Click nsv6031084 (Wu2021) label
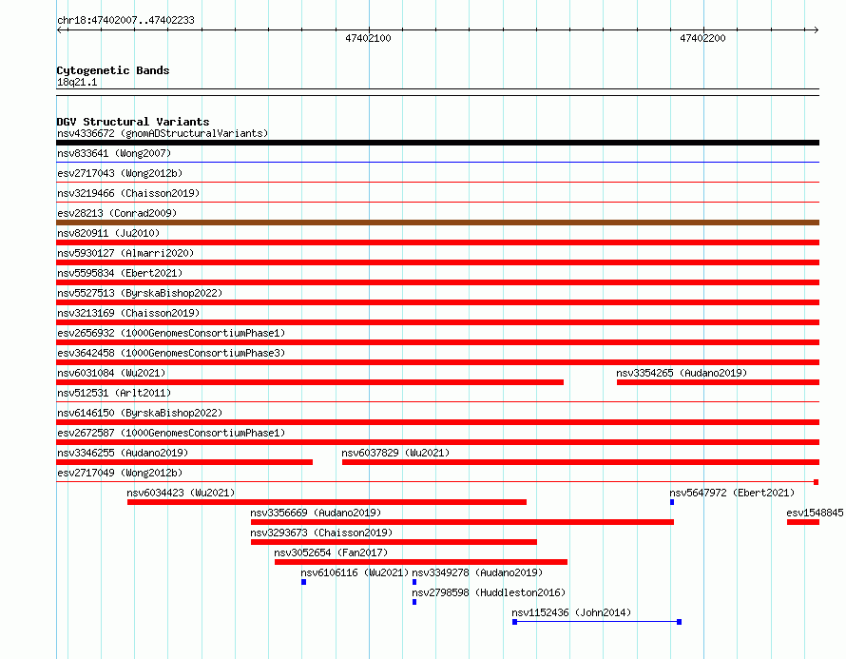Image resolution: width=846 pixels, height=659 pixels. click(x=111, y=373)
